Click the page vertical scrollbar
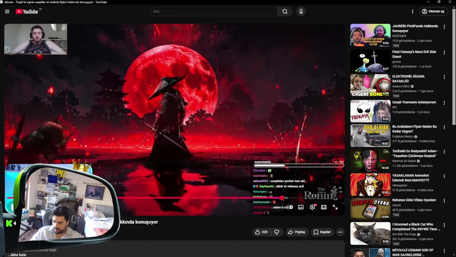Screen dimensions: 456x257 [454, 66]
